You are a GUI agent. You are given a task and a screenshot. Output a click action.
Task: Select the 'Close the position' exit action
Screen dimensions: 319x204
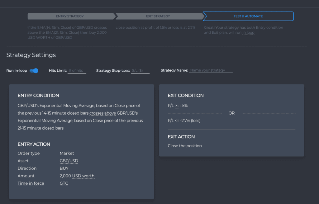tap(185, 146)
